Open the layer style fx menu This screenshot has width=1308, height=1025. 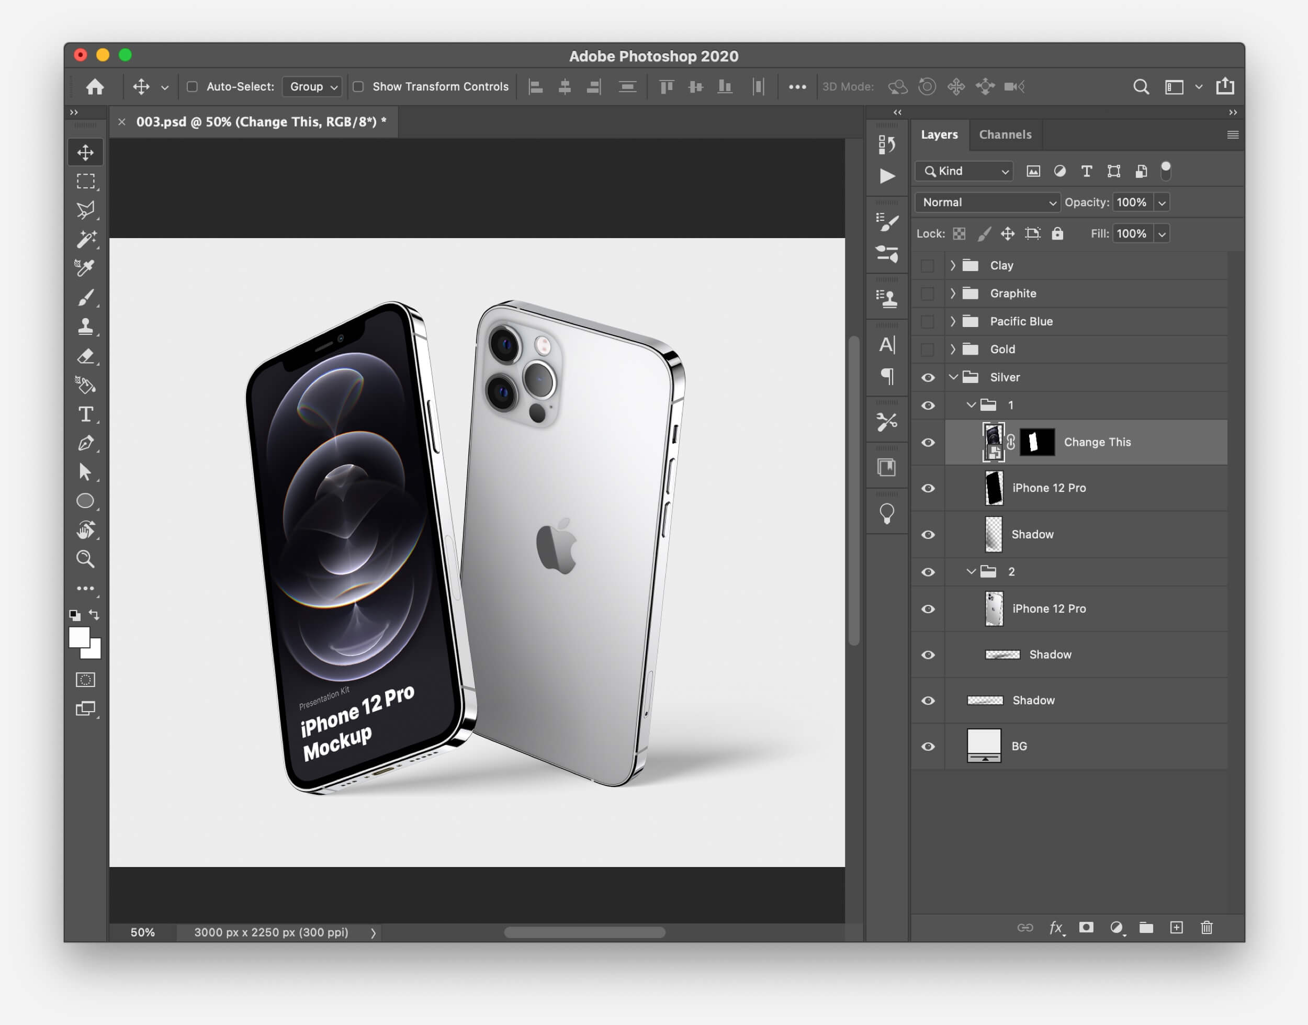pyautogui.click(x=1056, y=928)
